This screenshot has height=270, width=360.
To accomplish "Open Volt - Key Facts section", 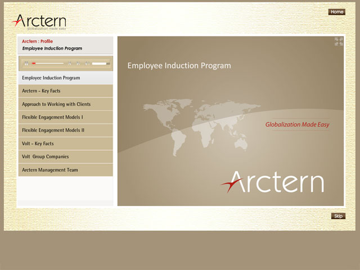I will click(x=65, y=143).
